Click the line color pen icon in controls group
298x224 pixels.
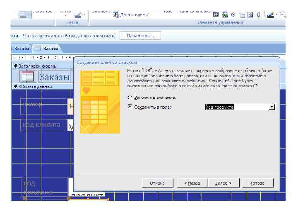click(270, 15)
